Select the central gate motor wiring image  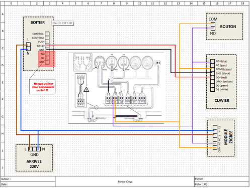pos(116,88)
